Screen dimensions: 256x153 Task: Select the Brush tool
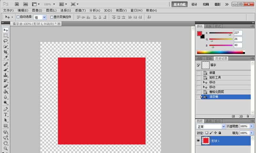pos(5,70)
